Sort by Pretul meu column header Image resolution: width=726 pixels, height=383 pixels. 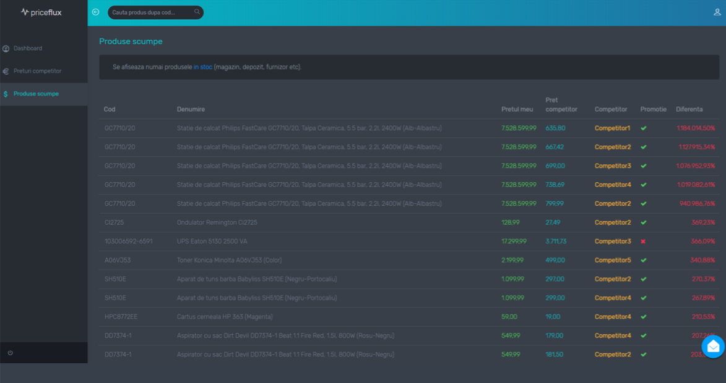517,109
